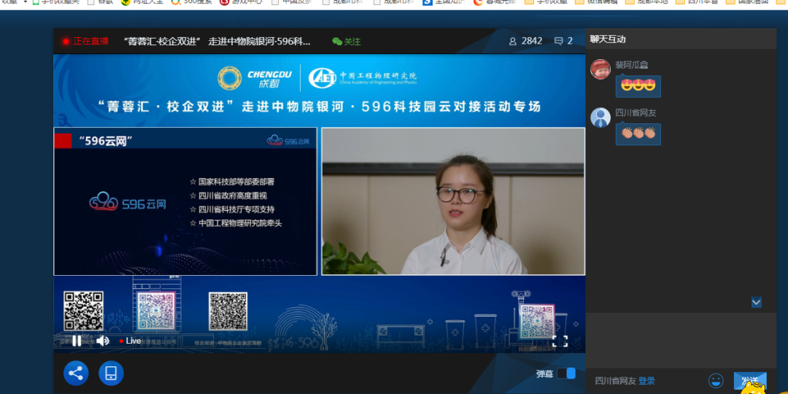
Task: Jump to the latest chat via the down chevron
Action: click(757, 302)
